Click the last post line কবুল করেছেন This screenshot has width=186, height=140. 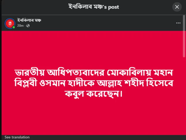(94, 94)
